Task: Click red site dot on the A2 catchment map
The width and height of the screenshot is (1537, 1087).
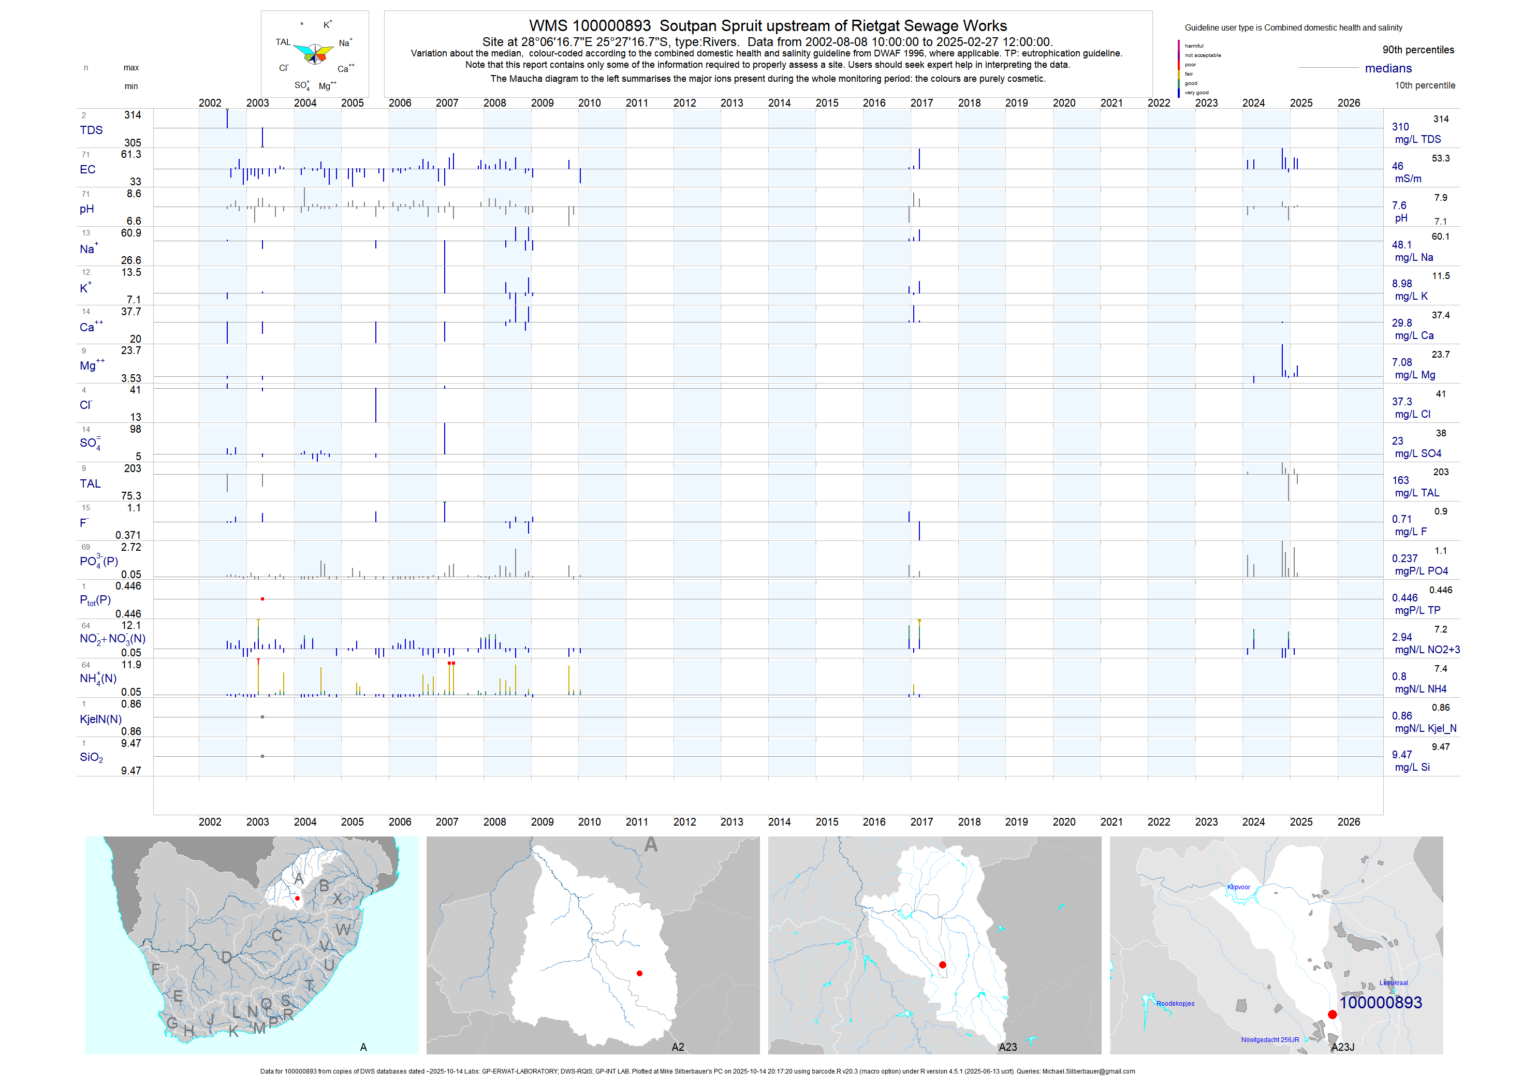Action: pyautogui.click(x=639, y=973)
